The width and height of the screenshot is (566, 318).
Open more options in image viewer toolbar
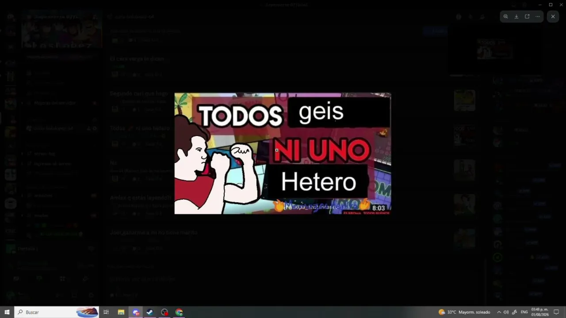(538, 16)
